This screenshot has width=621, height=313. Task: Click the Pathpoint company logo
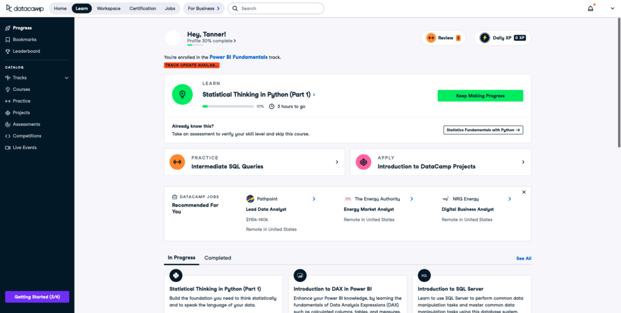pyautogui.click(x=250, y=199)
